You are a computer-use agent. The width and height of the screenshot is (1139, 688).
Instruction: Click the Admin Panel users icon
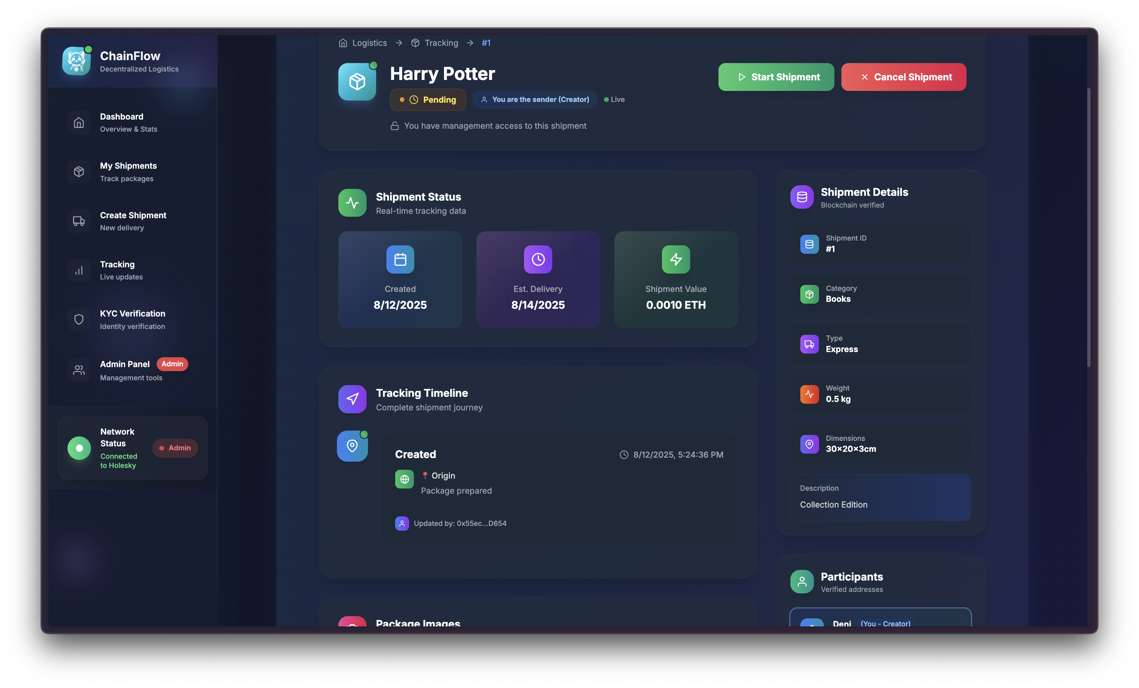click(79, 370)
